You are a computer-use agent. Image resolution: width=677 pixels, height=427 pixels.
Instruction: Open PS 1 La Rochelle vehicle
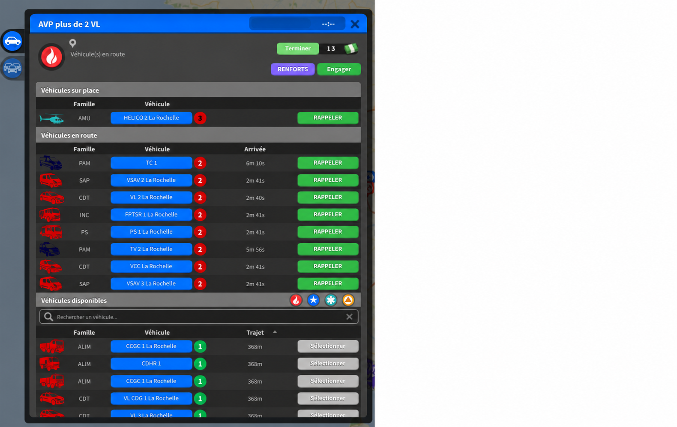coord(151,232)
